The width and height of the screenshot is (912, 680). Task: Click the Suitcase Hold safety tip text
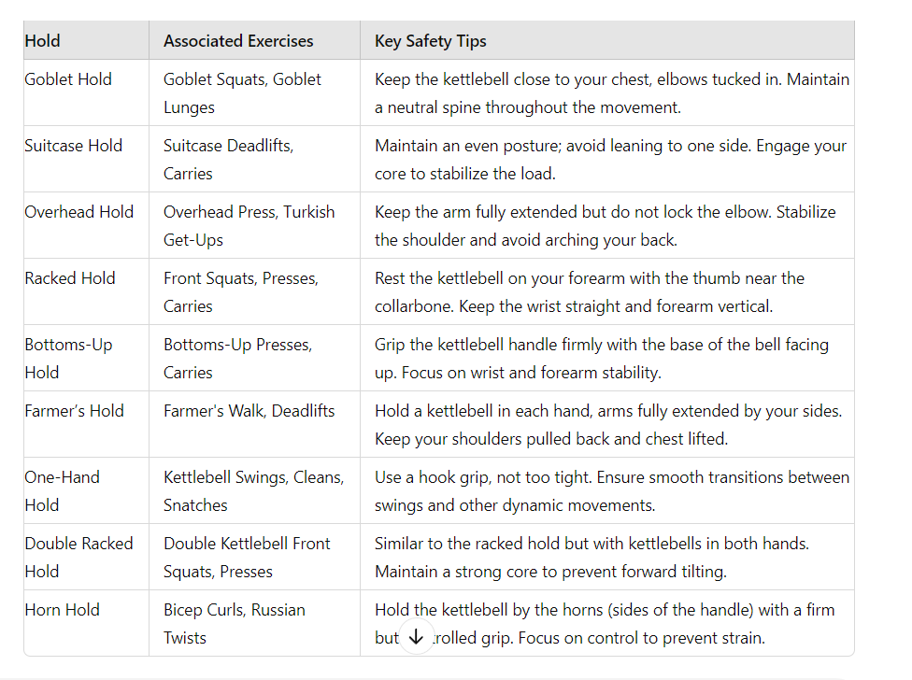(x=610, y=160)
